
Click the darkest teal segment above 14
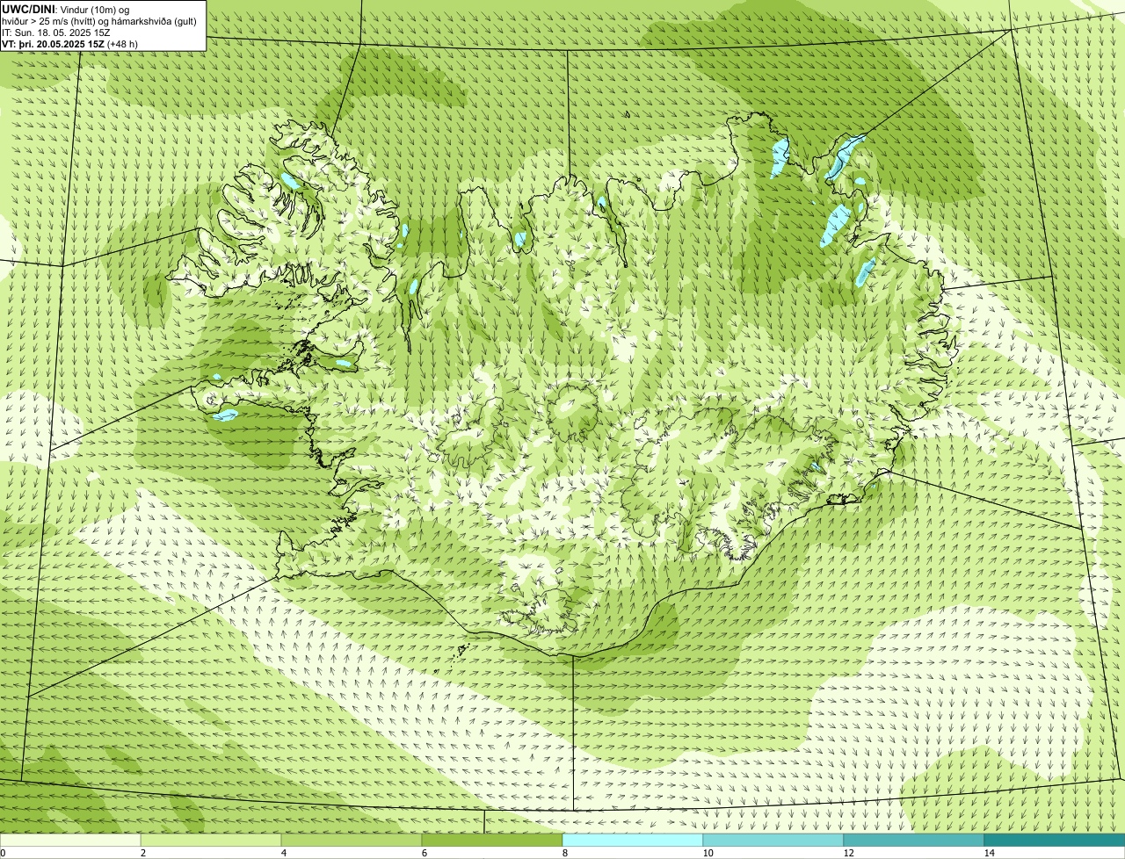[x=1055, y=840]
